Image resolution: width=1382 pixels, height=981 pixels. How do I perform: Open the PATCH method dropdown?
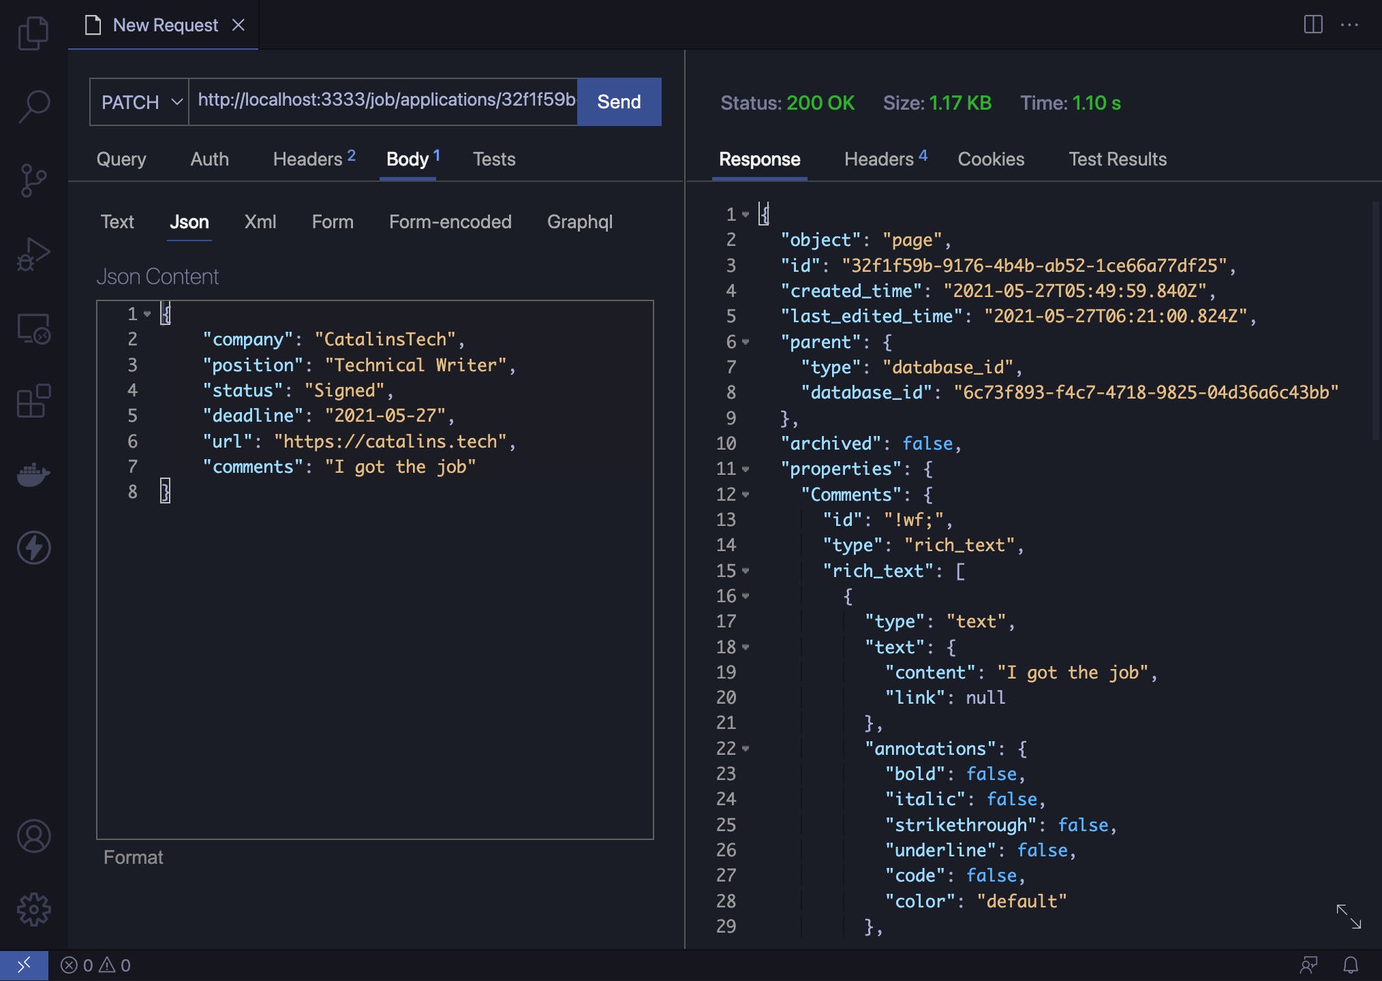tap(140, 102)
